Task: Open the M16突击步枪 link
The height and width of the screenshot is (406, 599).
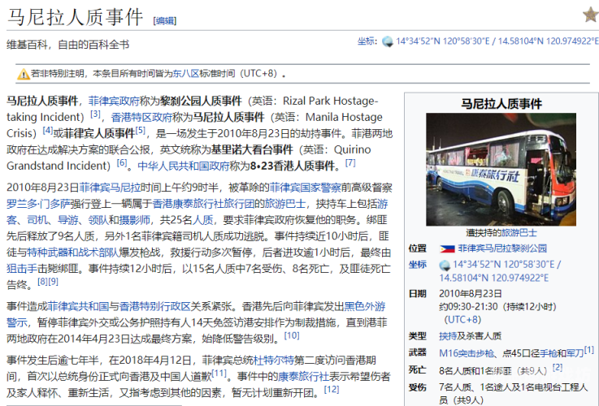Action: click(x=467, y=353)
